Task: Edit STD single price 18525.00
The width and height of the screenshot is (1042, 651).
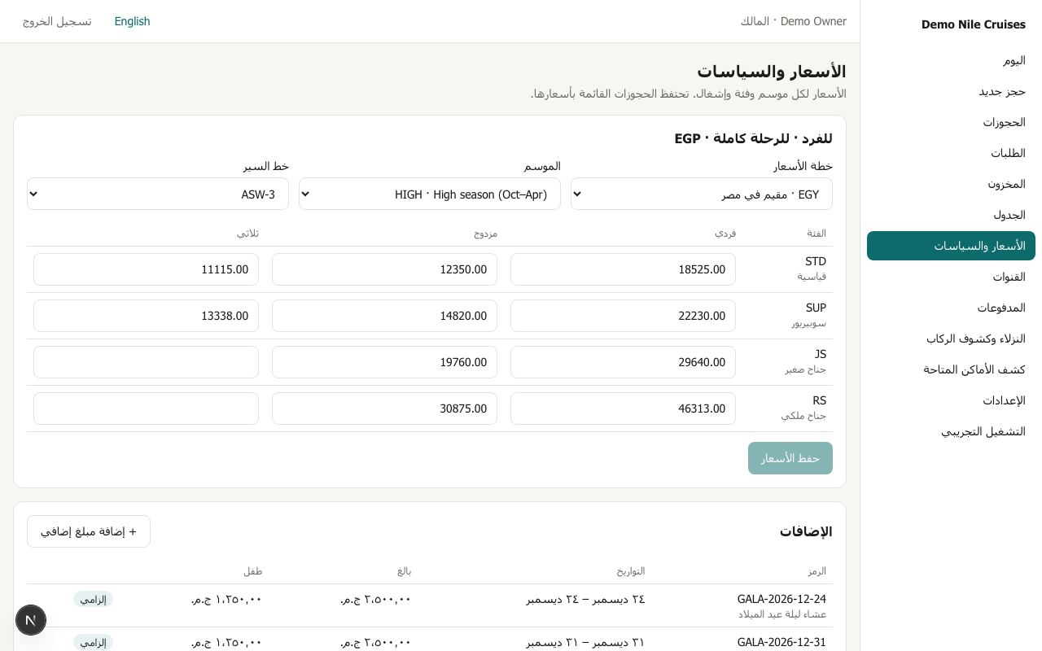Action: click(x=623, y=269)
